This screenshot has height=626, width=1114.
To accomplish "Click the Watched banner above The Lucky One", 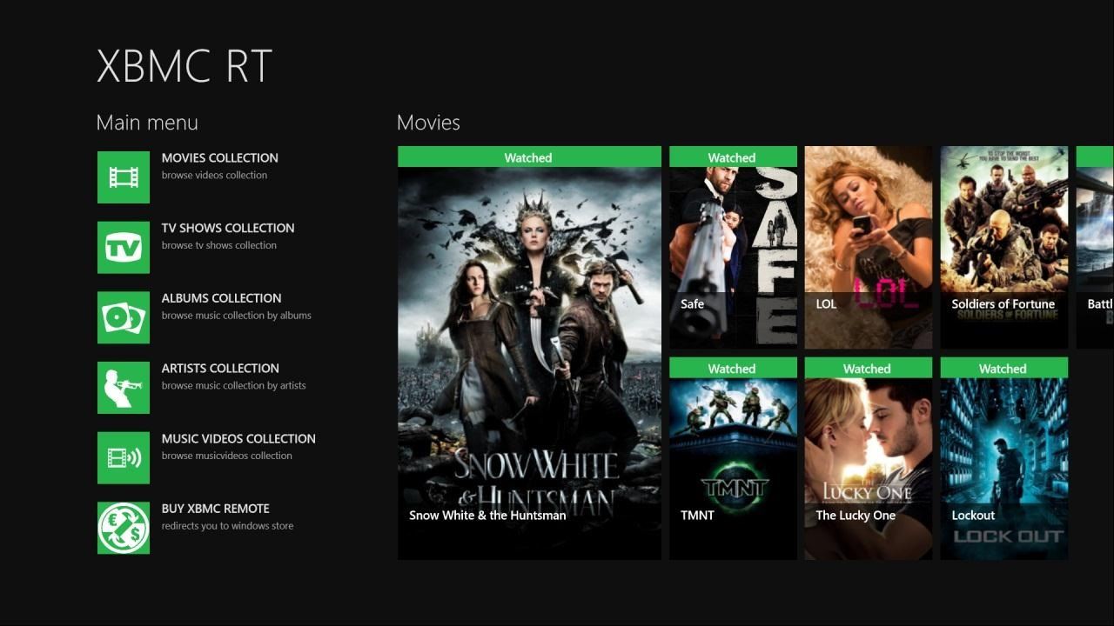I will pyautogui.click(x=869, y=369).
